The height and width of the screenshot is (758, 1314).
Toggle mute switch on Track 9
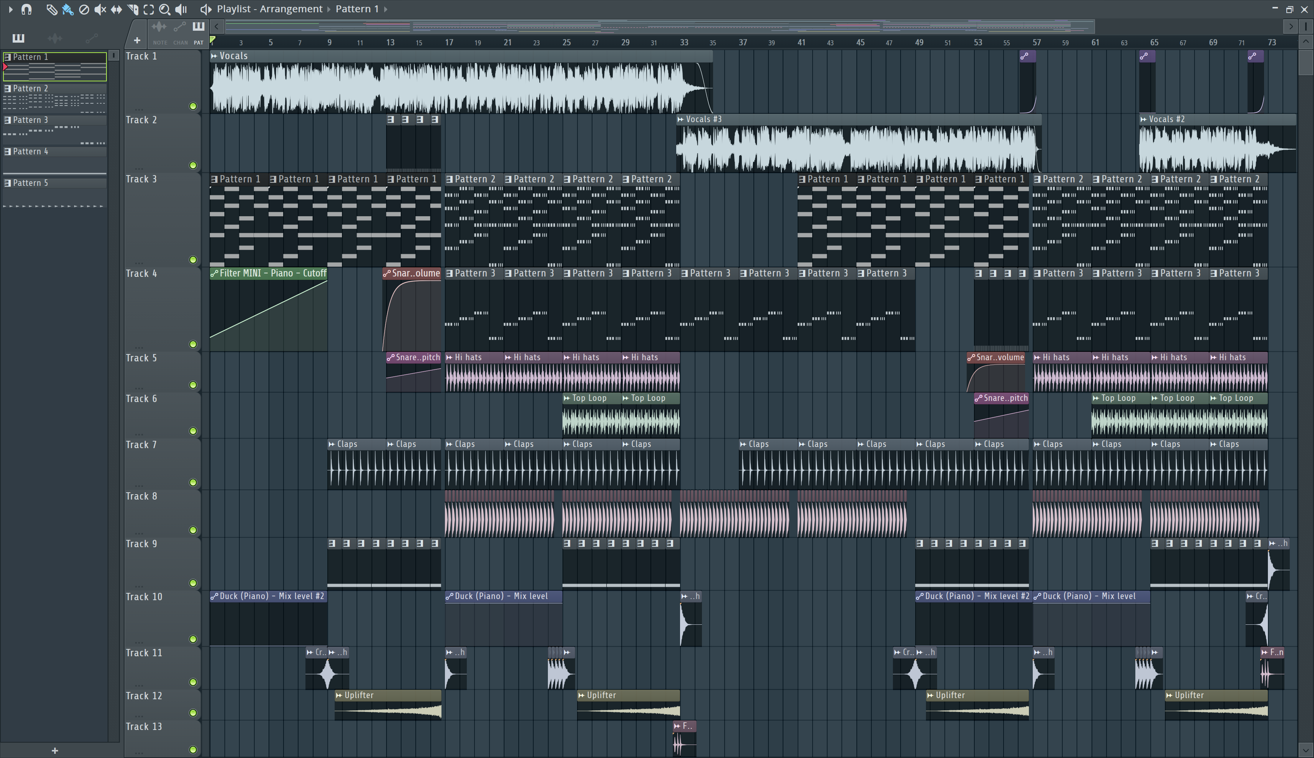point(193,583)
